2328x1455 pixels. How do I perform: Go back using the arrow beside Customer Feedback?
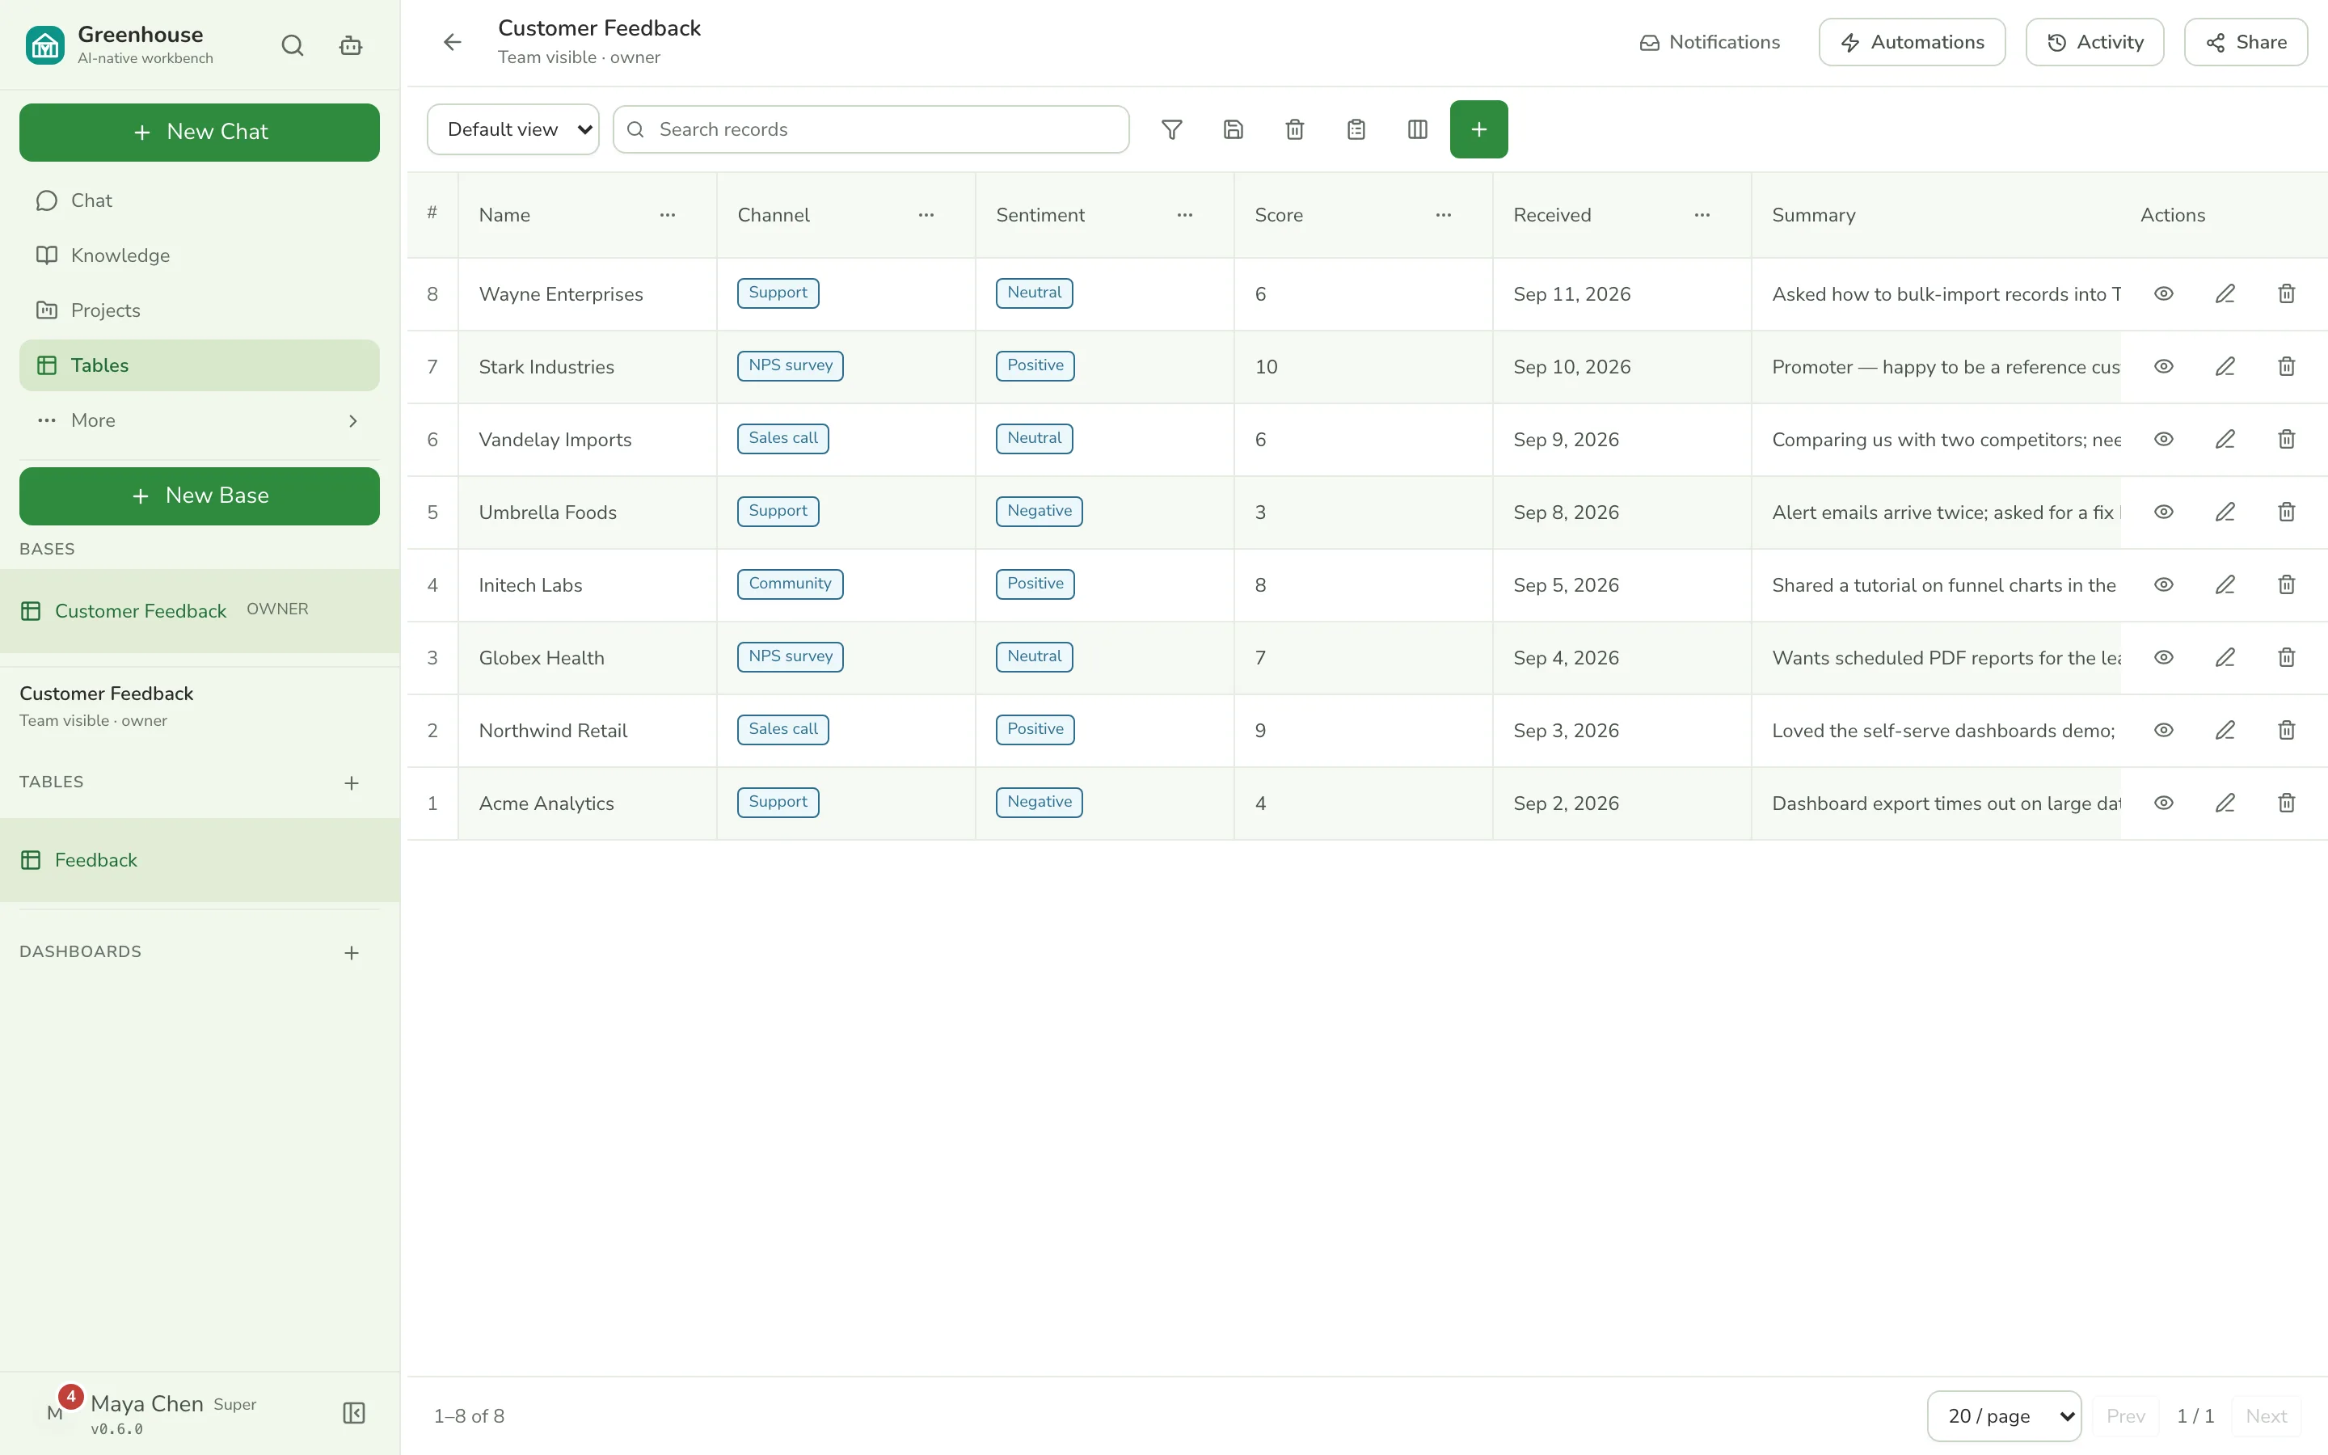452,42
